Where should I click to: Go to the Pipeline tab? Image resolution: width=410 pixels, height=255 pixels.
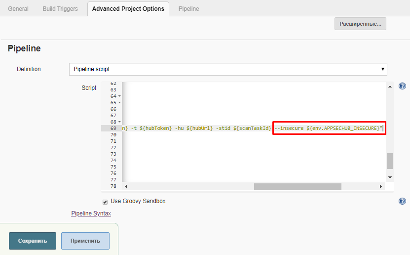point(189,9)
